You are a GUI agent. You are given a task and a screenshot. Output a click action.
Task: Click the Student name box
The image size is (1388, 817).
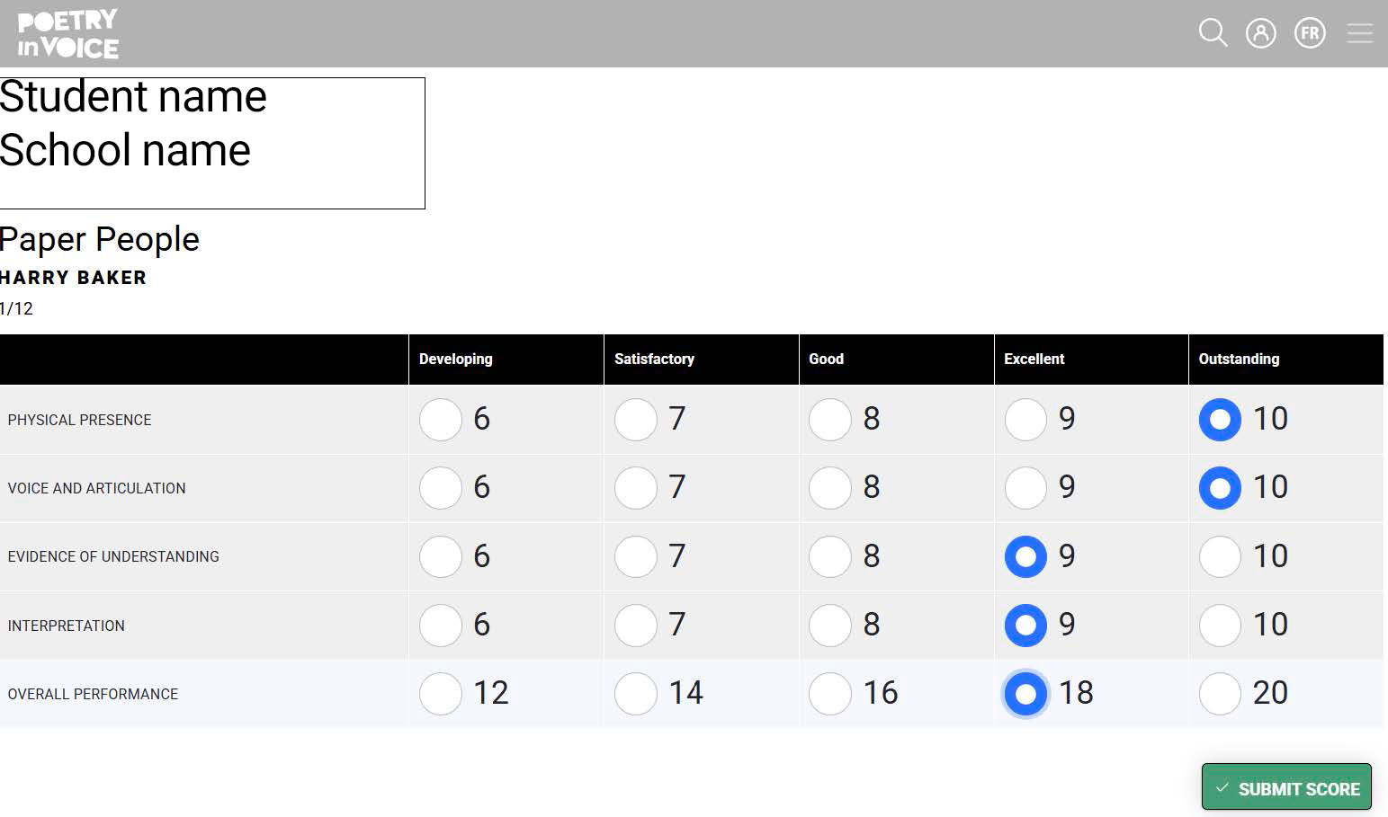coord(211,143)
